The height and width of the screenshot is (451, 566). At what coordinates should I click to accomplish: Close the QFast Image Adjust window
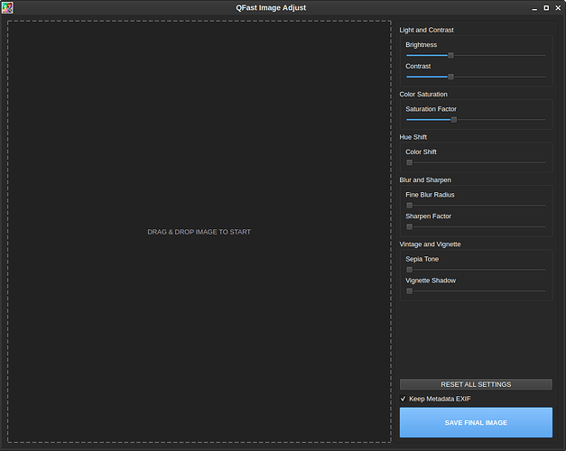click(x=558, y=7)
